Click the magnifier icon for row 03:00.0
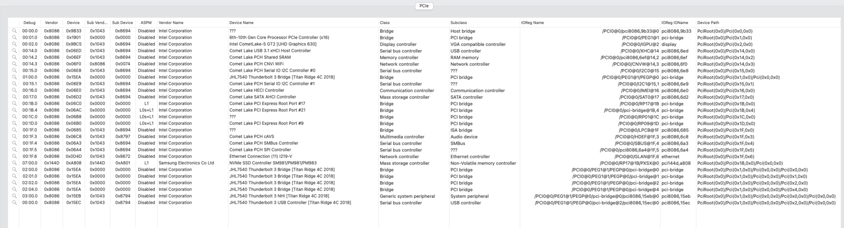 [x=15, y=196]
